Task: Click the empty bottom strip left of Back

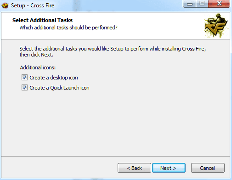Action: coord(59,168)
